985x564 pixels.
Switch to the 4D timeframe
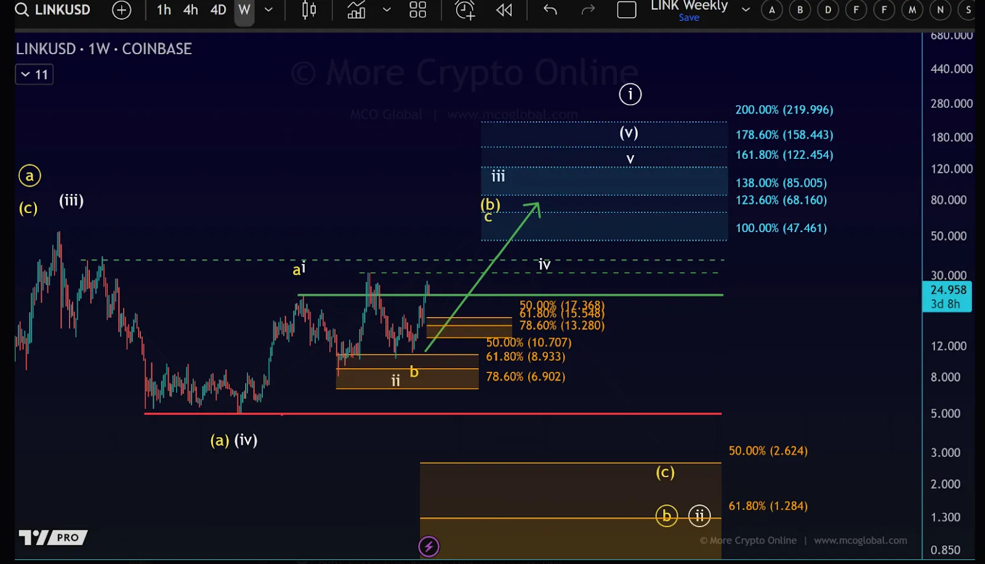point(218,10)
